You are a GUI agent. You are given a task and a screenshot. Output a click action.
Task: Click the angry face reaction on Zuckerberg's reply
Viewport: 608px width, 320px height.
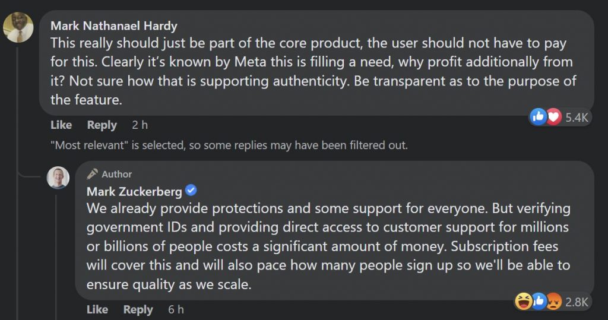(553, 302)
